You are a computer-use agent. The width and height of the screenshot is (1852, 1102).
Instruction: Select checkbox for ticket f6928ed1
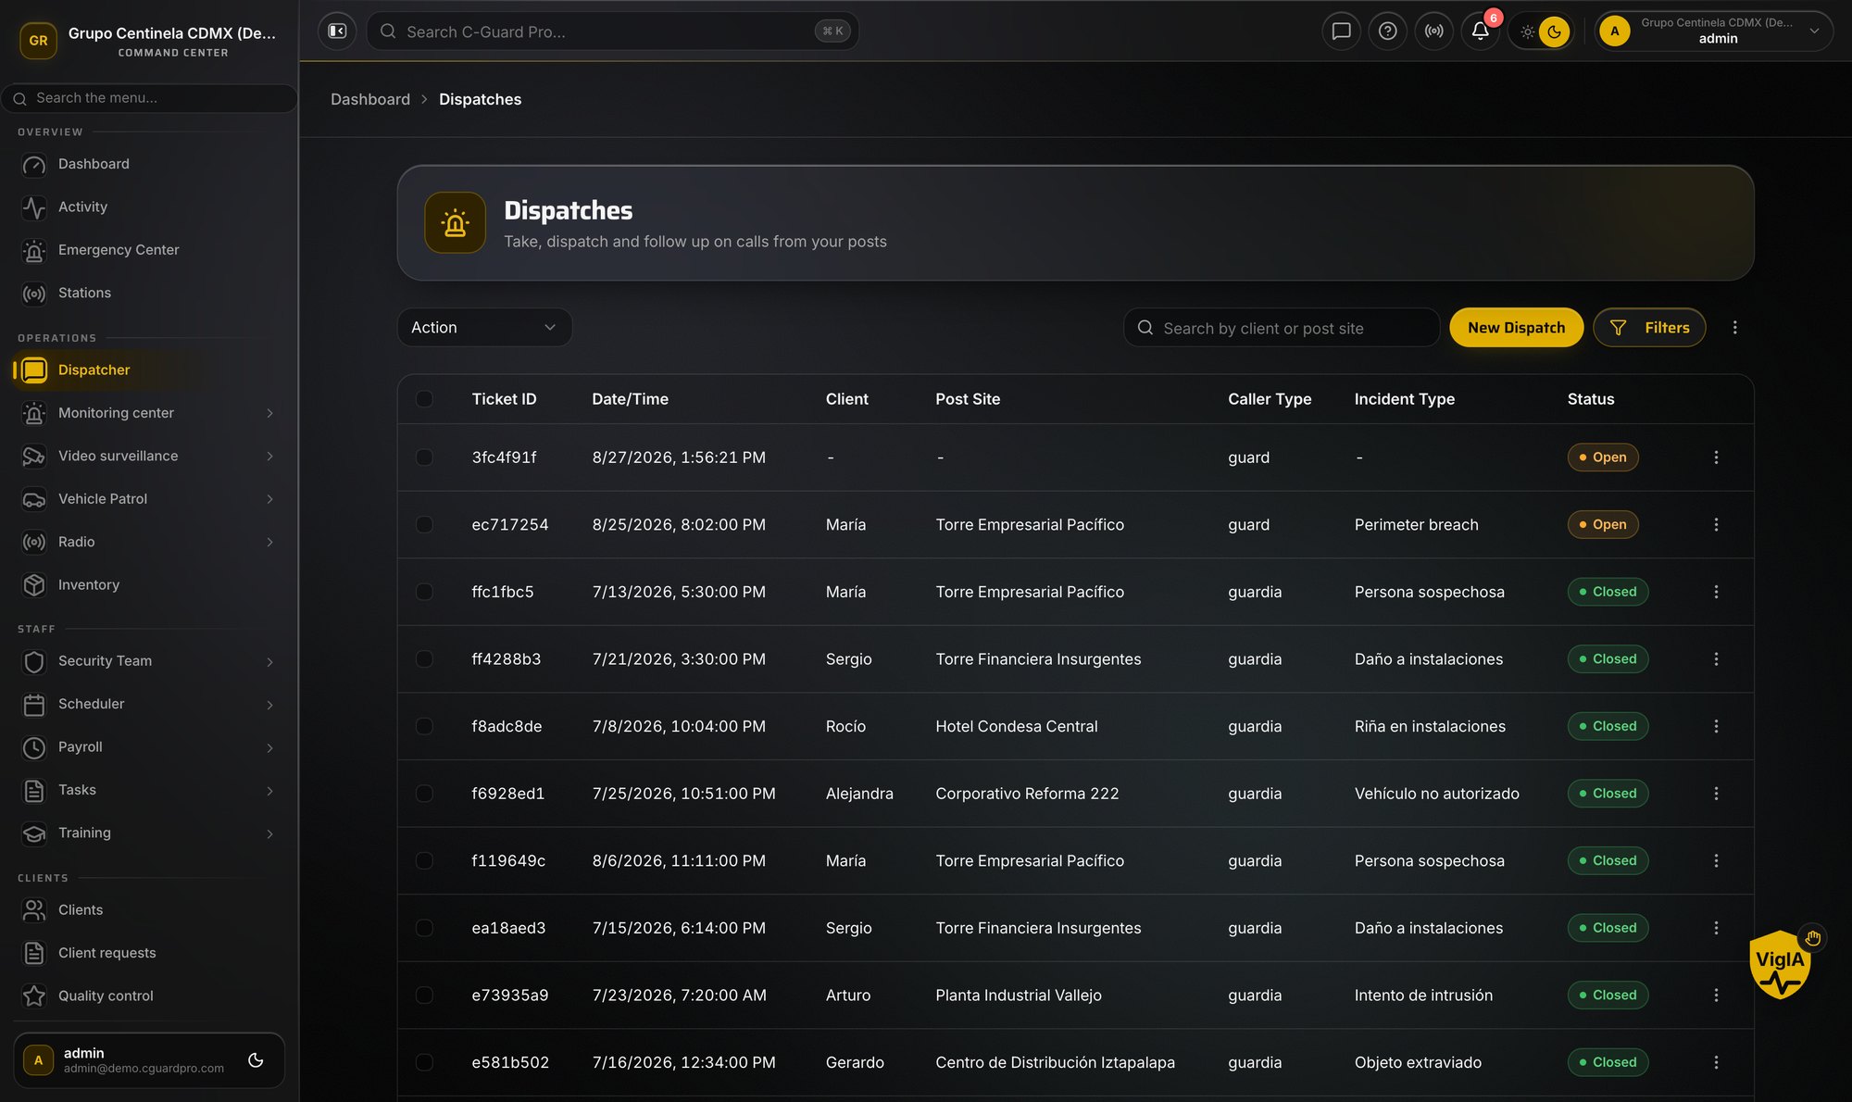[x=424, y=794]
